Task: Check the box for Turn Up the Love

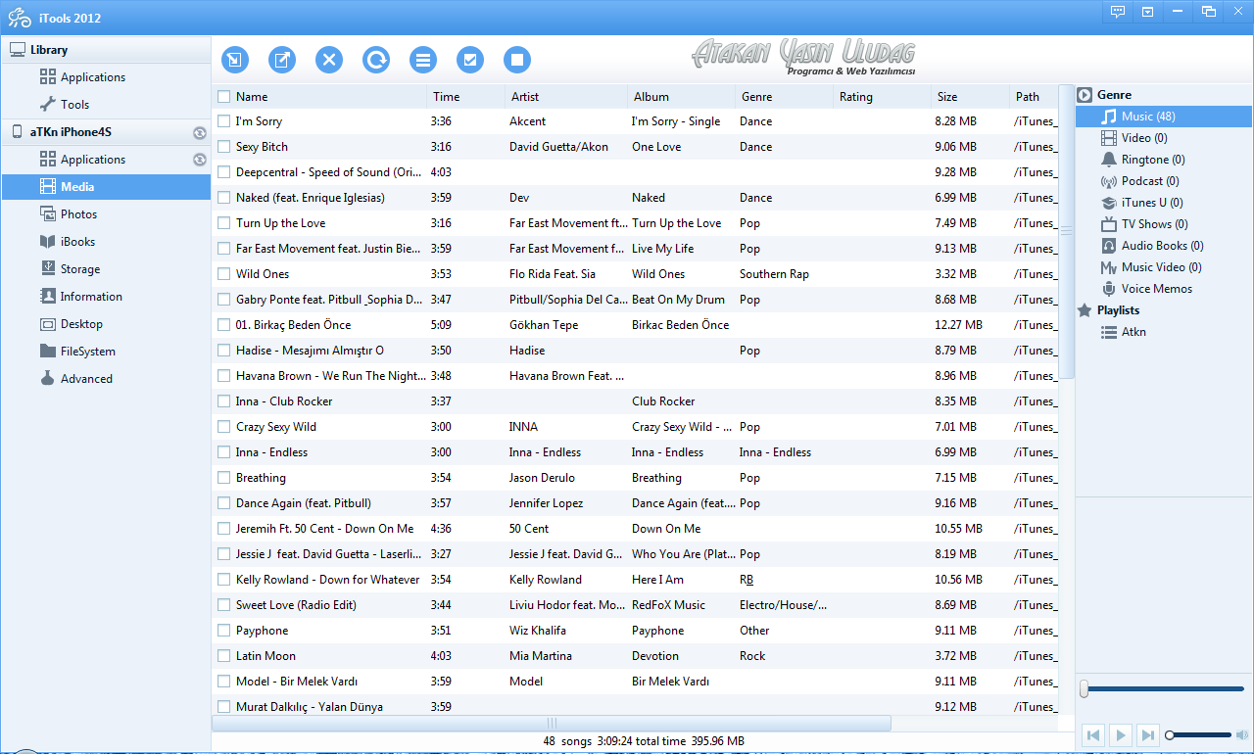Action: [224, 223]
